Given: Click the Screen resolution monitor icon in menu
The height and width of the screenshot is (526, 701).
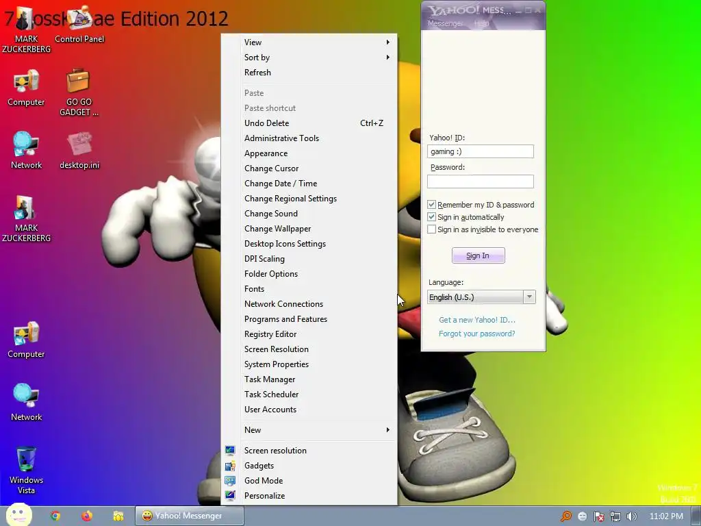Looking at the screenshot, I should tap(230, 451).
